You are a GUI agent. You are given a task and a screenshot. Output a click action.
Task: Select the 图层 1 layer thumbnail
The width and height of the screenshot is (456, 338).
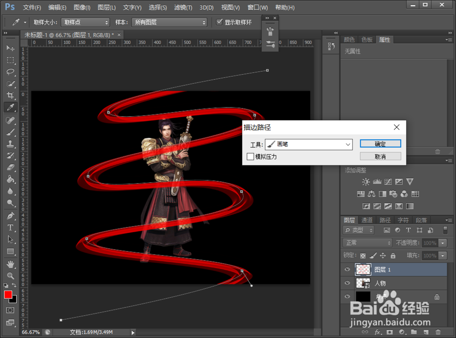(x=363, y=269)
